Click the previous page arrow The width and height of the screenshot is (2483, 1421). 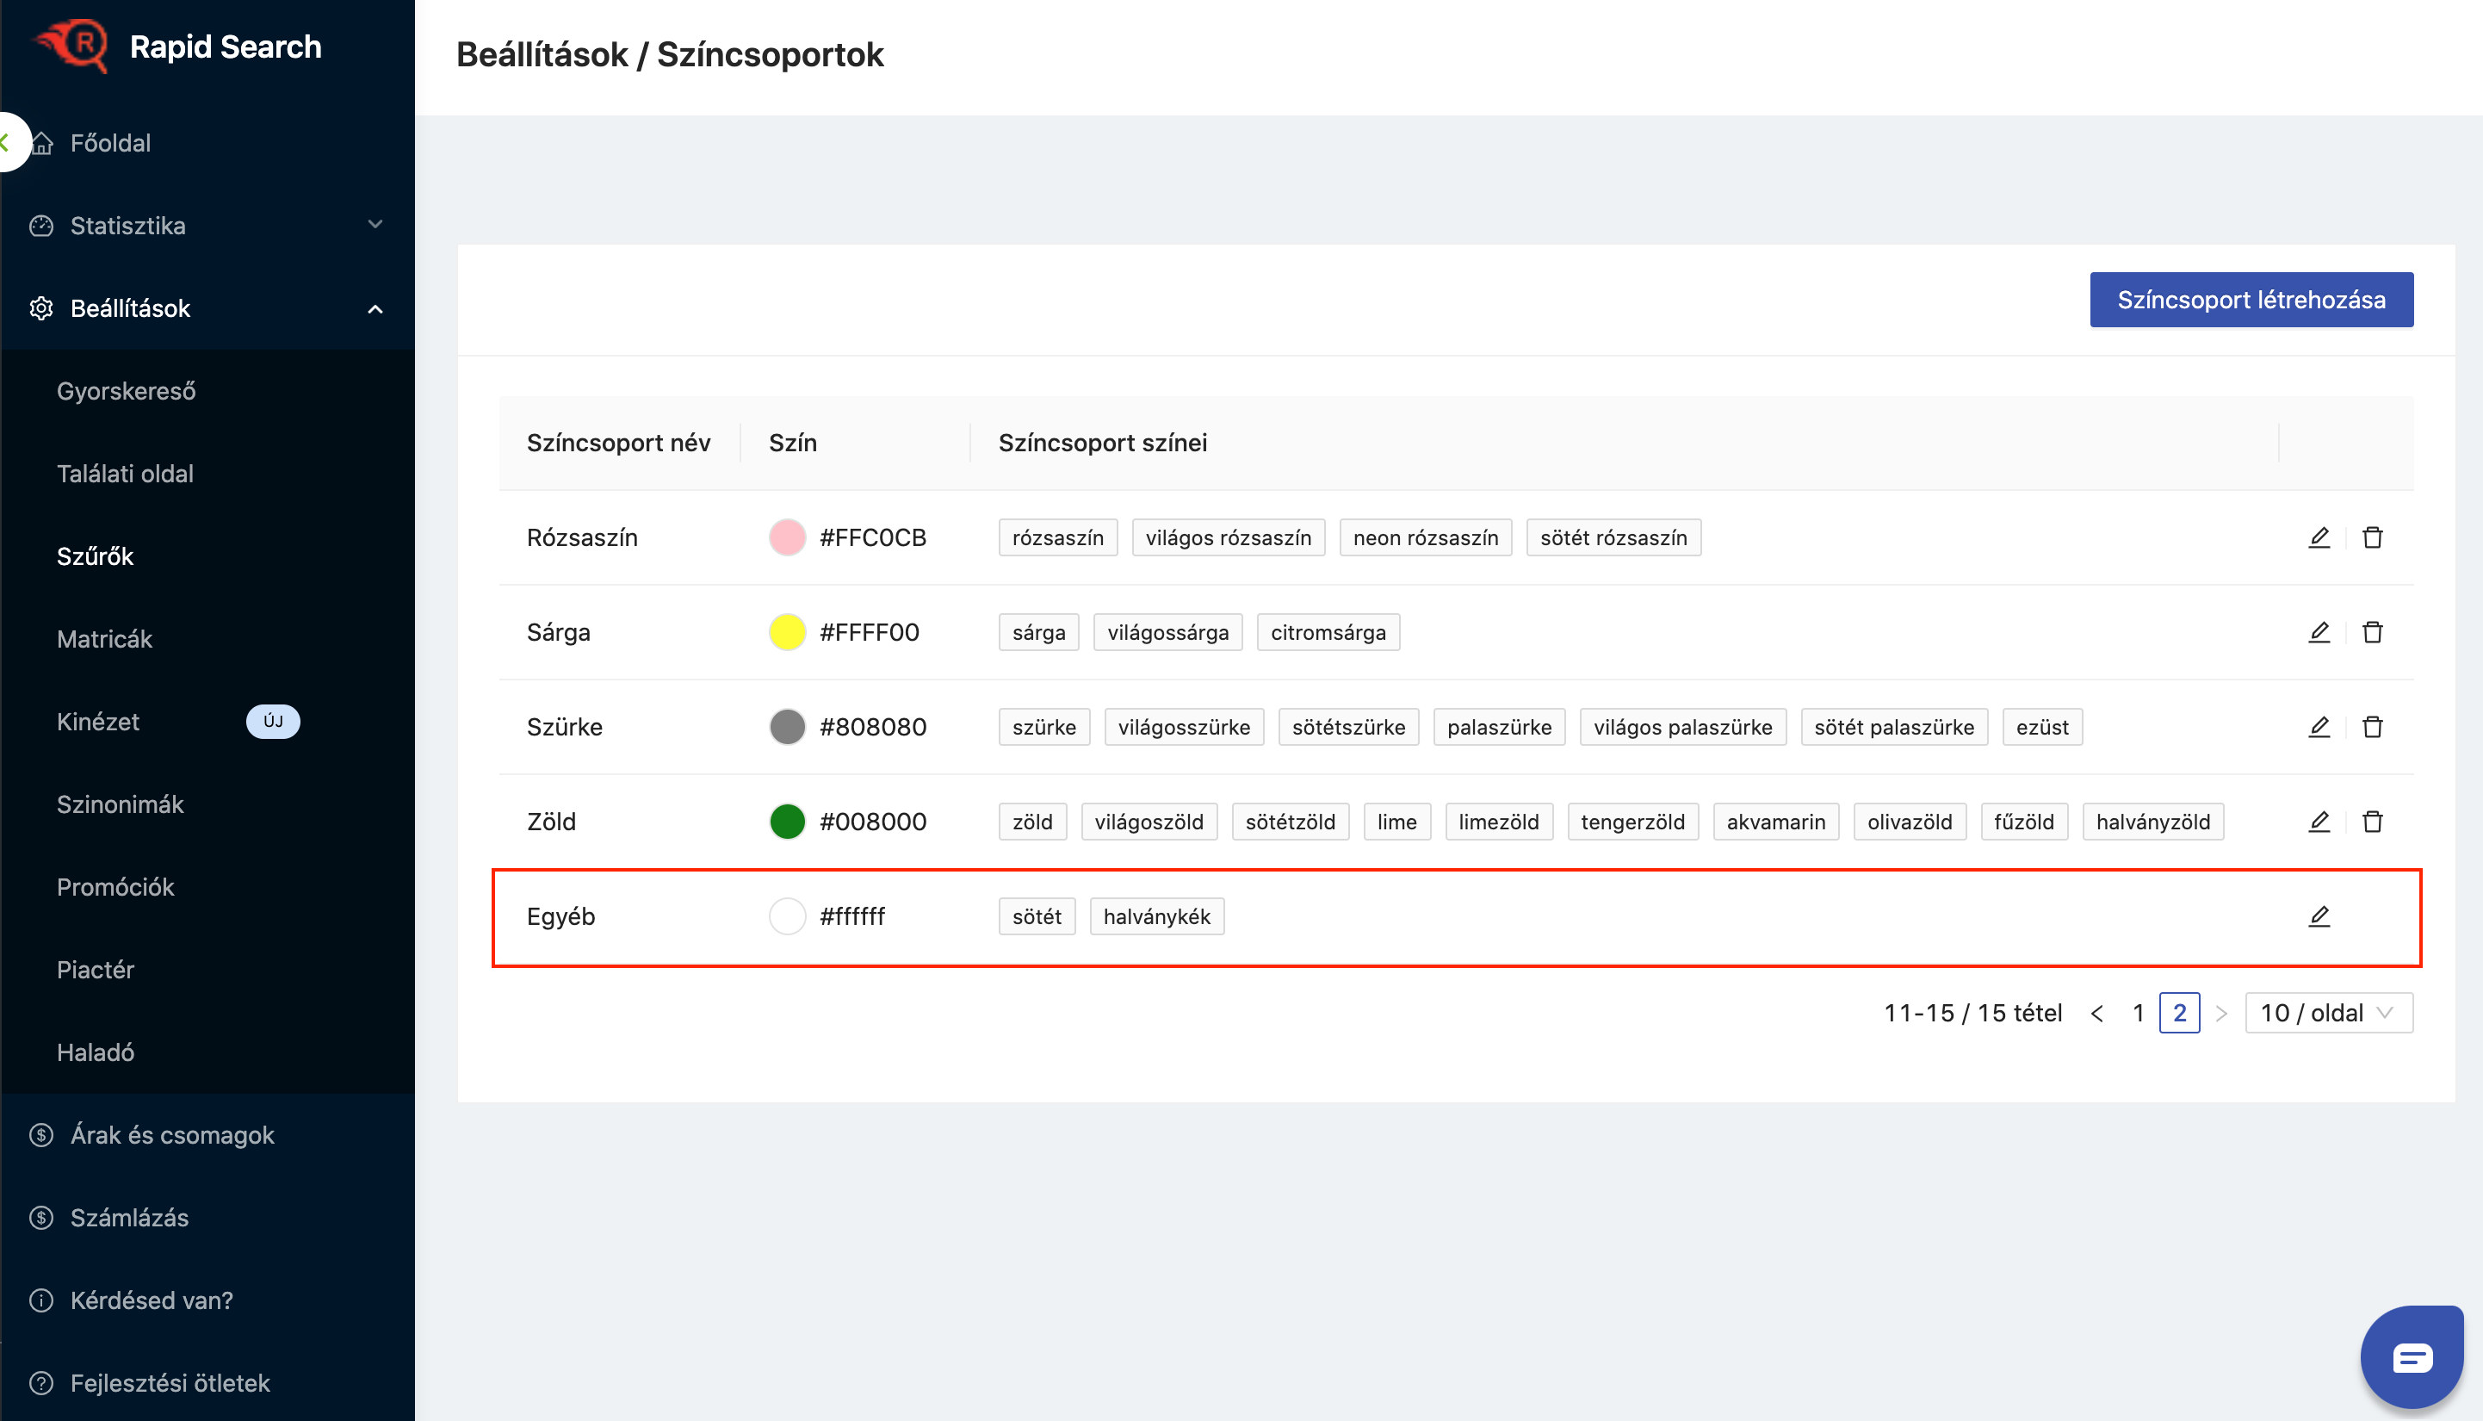tap(2096, 1013)
